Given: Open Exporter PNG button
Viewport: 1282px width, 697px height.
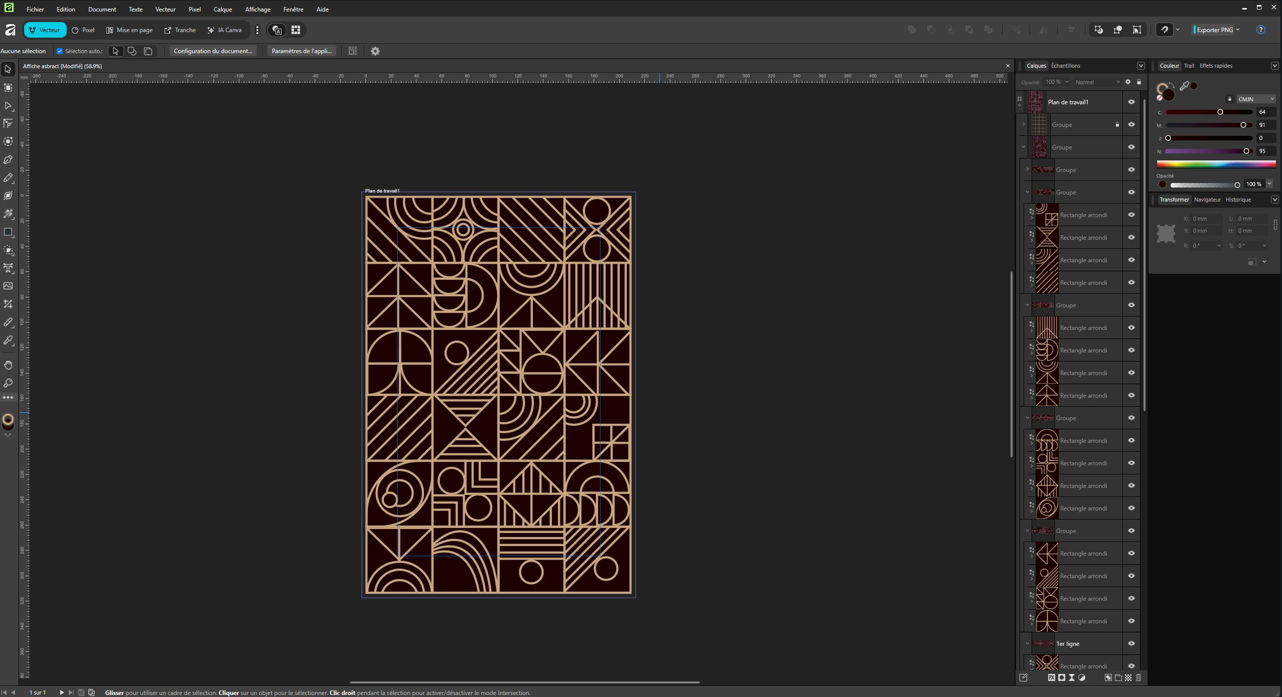Looking at the screenshot, I should coord(1214,30).
